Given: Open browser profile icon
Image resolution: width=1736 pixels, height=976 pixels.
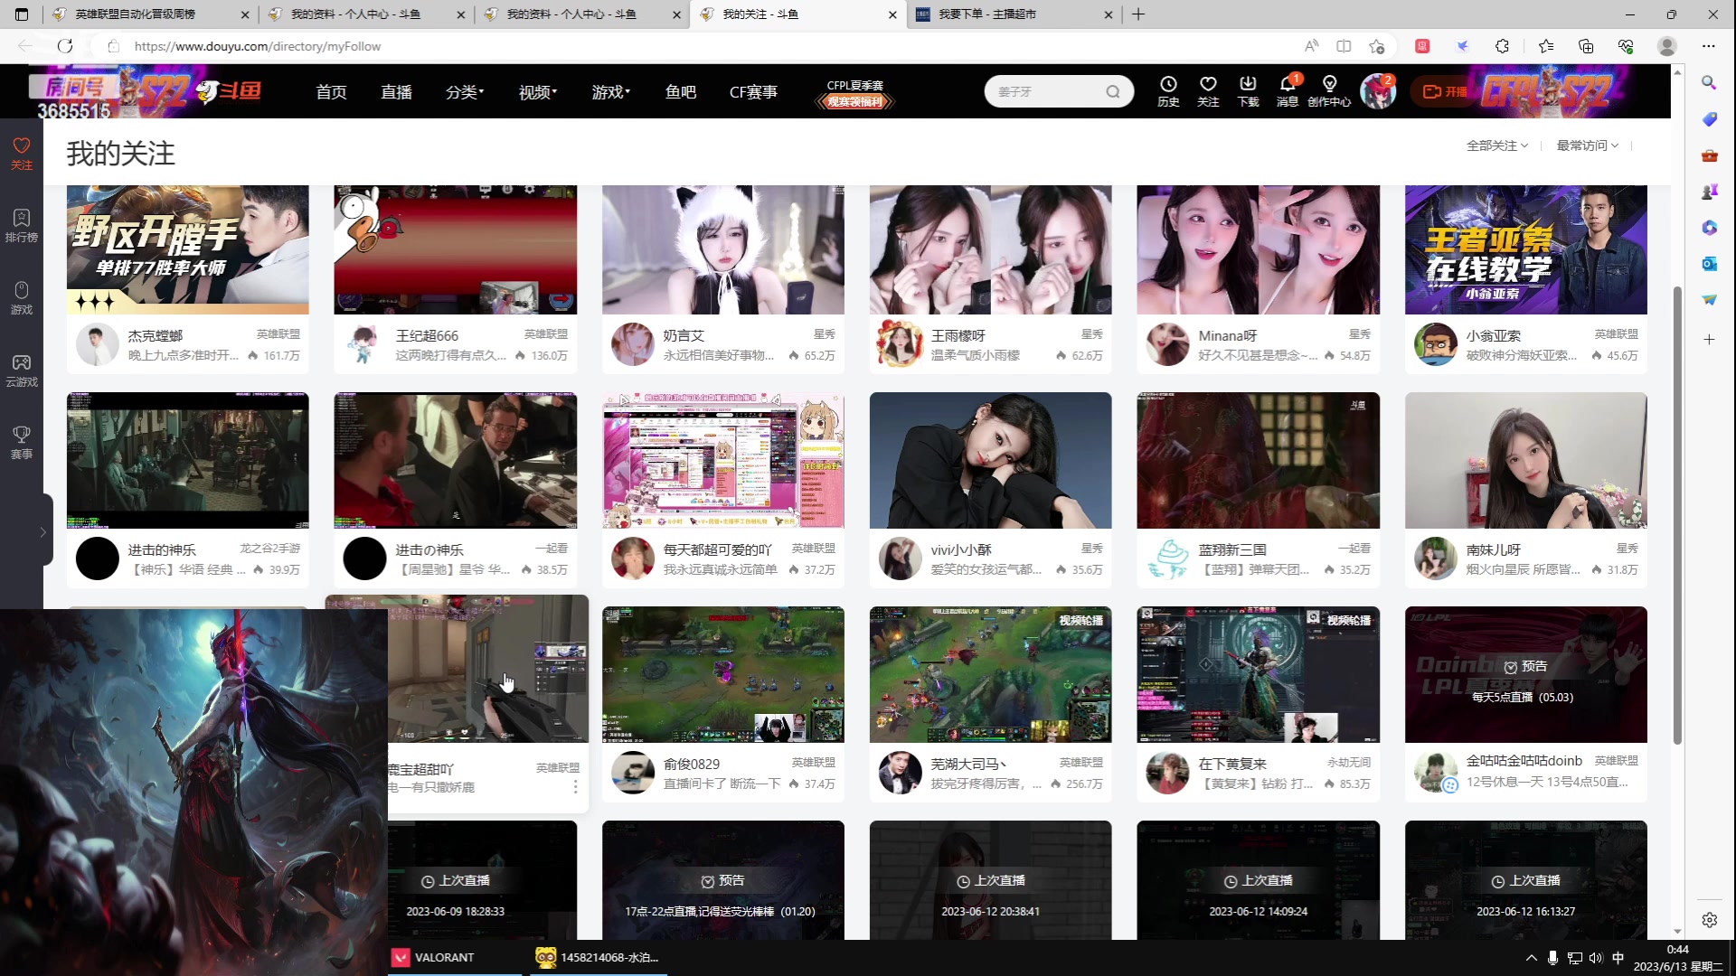Looking at the screenshot, I should tap(1666, 46).
